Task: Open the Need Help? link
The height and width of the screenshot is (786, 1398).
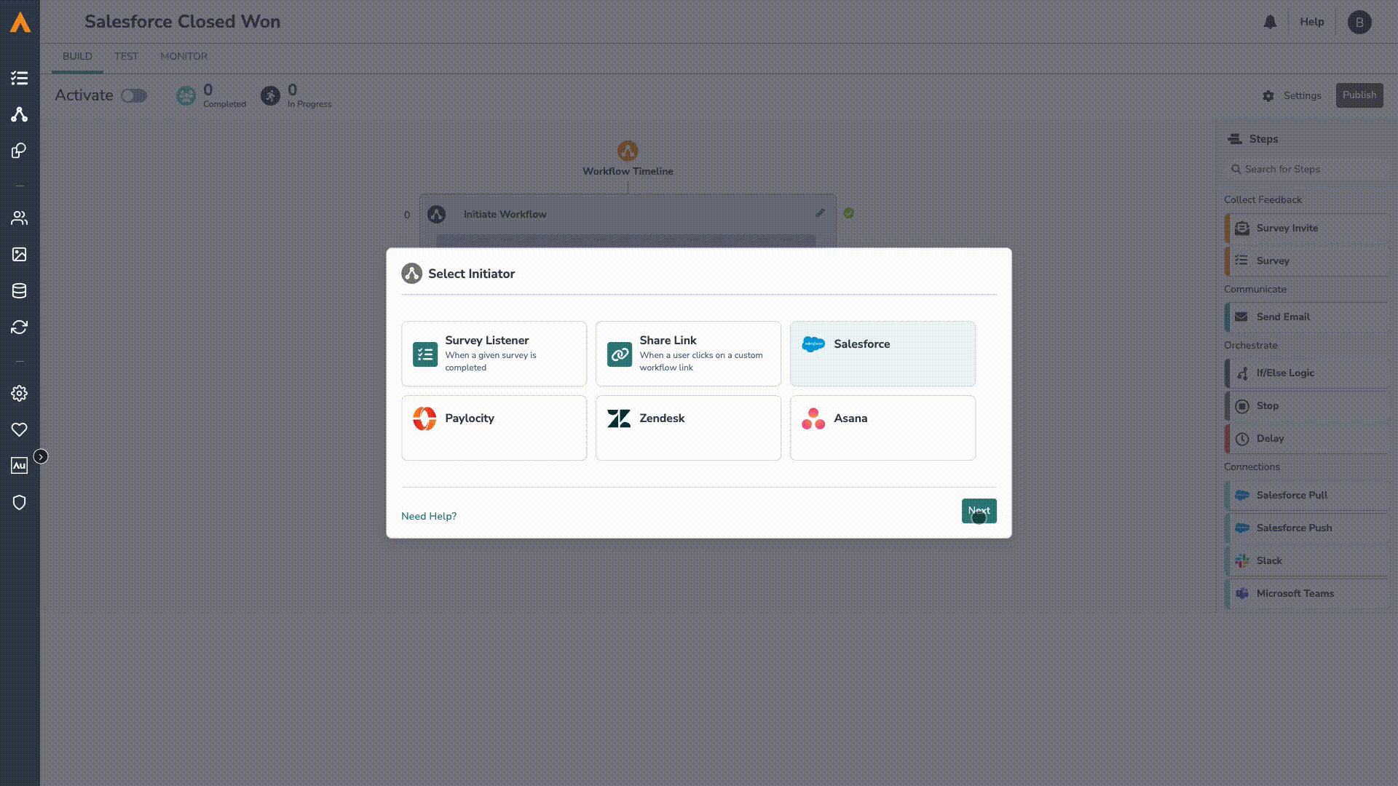Action: [429, 516]
